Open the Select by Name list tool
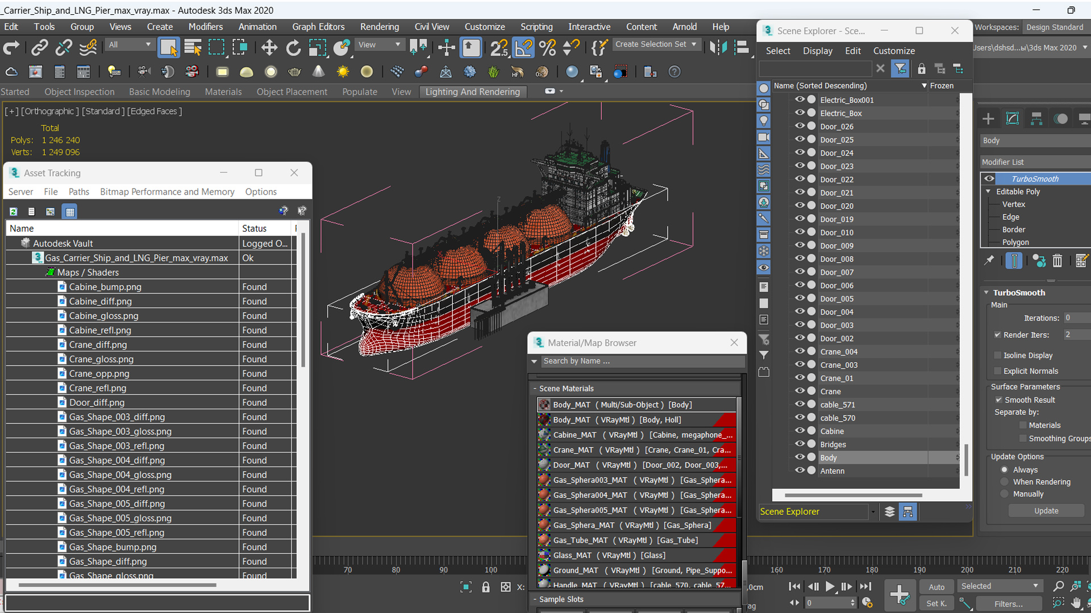The width and height of the screenshot is (1091, 613). tap(193, 48)
